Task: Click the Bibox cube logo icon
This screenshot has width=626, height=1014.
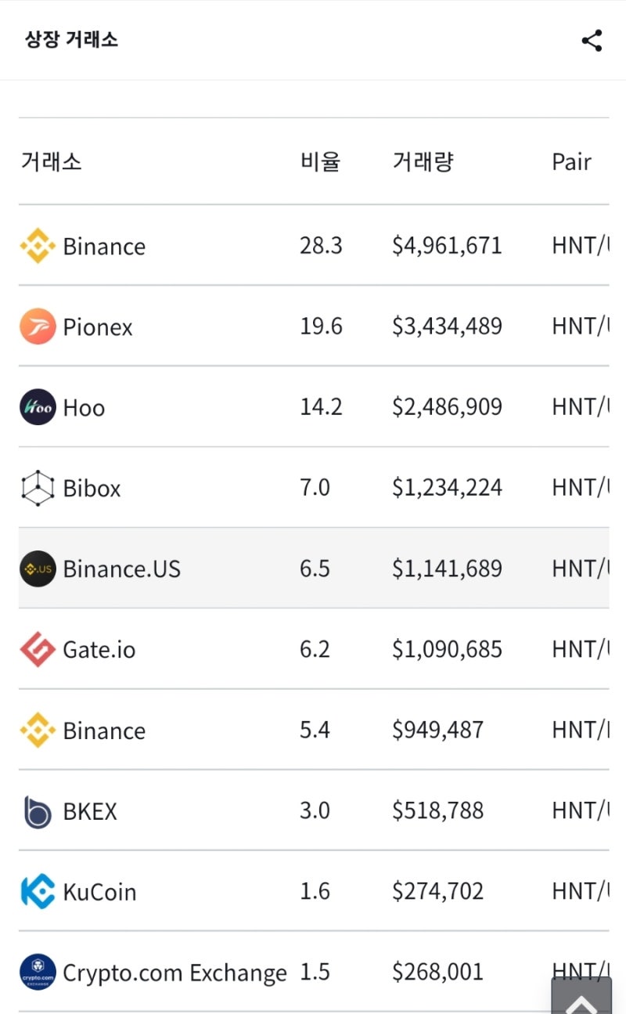Action: (x=38, y=488)
